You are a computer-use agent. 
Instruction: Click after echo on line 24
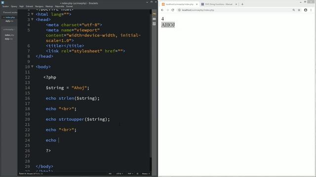coord(59,140)
